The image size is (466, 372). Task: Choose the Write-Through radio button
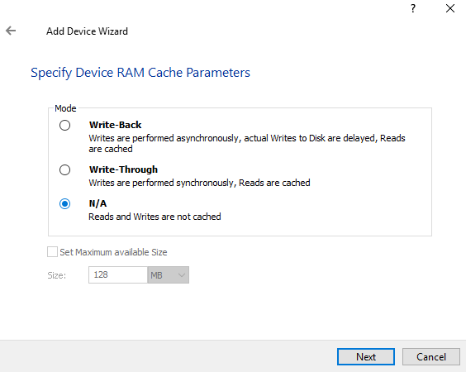[x=64, y=169]
